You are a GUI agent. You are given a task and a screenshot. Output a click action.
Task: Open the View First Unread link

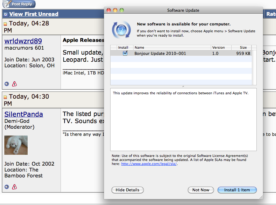[x=34, y=14]
